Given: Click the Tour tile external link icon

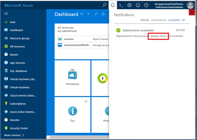Looking at the screenshot, I should tap(86, 101).
